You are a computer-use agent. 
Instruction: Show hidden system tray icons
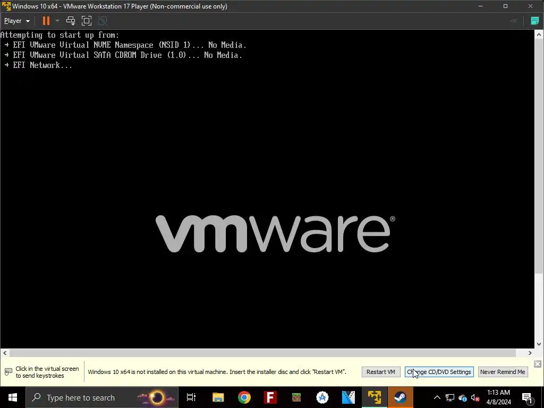tap(437, 397)
